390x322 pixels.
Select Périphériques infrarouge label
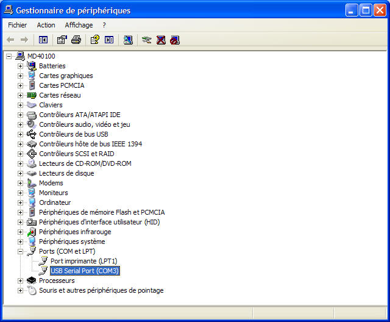pyautogui.click(x=75, y=232)
